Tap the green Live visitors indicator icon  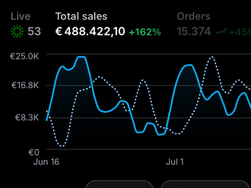[x=17, y=31]
